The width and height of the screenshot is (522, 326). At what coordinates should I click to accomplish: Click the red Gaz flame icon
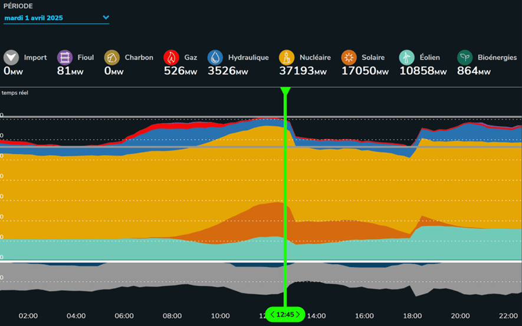(171, 58)
